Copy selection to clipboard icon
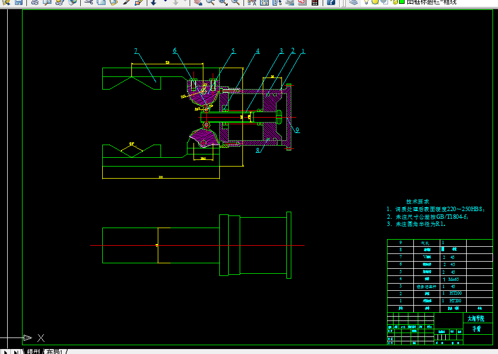The height and width of the screenshot is (354, 498). coord(101,2)
